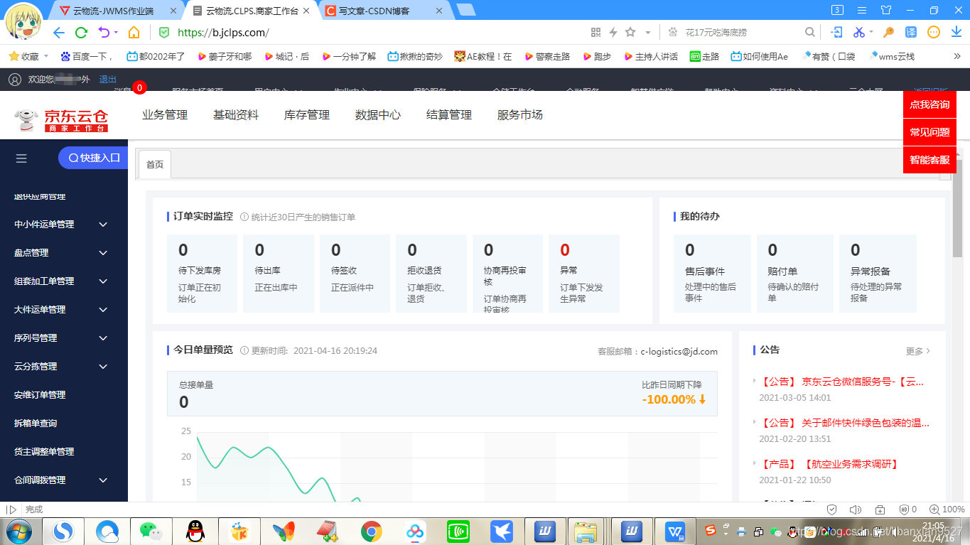Expand 仓间调拨管理 sidebar chevron
The height and width of the screenshot is (545, 970).
(x=103, y=480)
